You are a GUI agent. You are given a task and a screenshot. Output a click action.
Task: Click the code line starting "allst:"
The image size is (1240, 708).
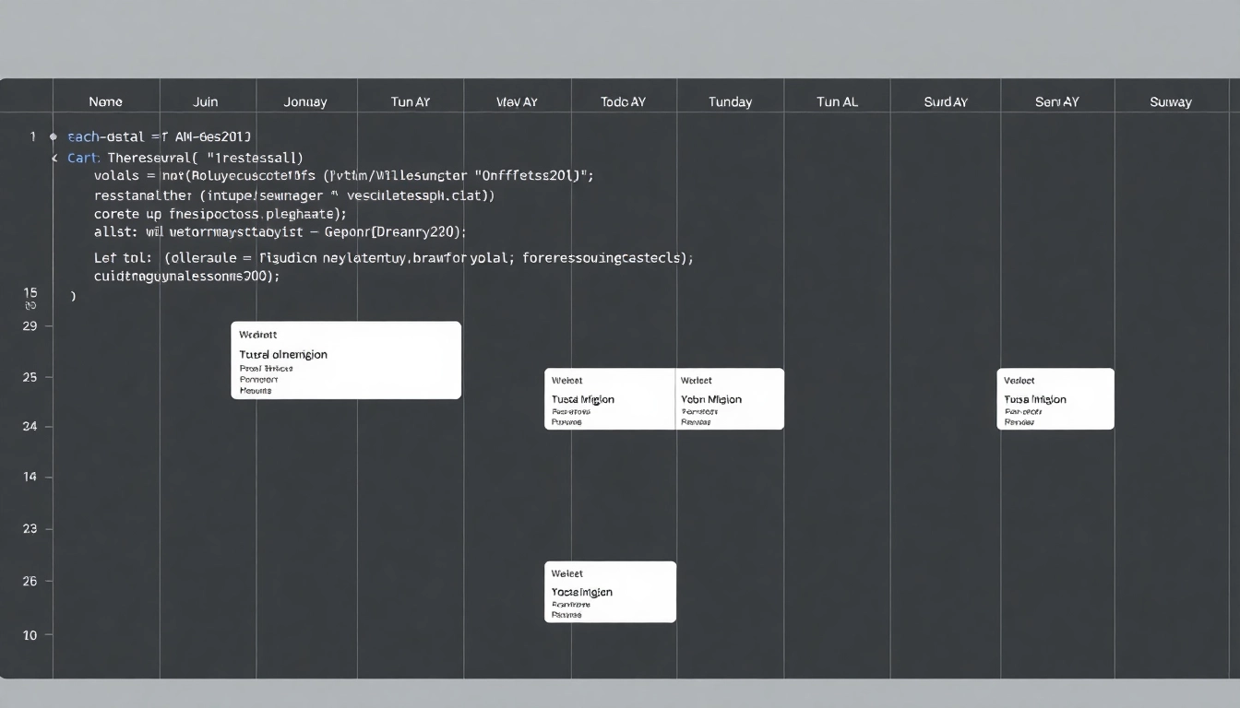[280, 232]
